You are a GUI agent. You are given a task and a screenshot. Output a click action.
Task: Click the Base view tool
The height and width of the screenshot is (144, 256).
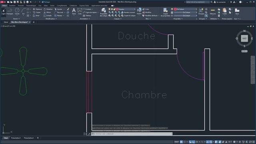coord(237,12)
